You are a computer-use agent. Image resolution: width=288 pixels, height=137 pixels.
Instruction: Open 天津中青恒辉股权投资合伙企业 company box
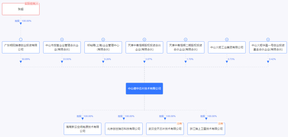click(144, 47)
